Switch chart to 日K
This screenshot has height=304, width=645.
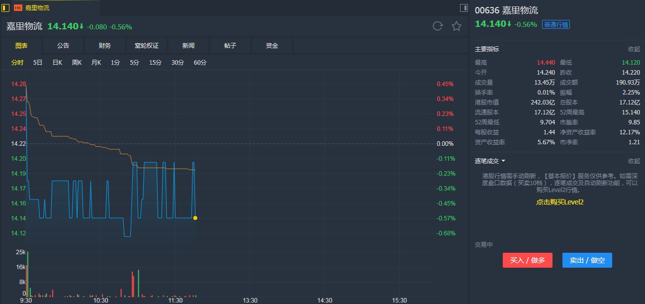[x=57, y=63]
